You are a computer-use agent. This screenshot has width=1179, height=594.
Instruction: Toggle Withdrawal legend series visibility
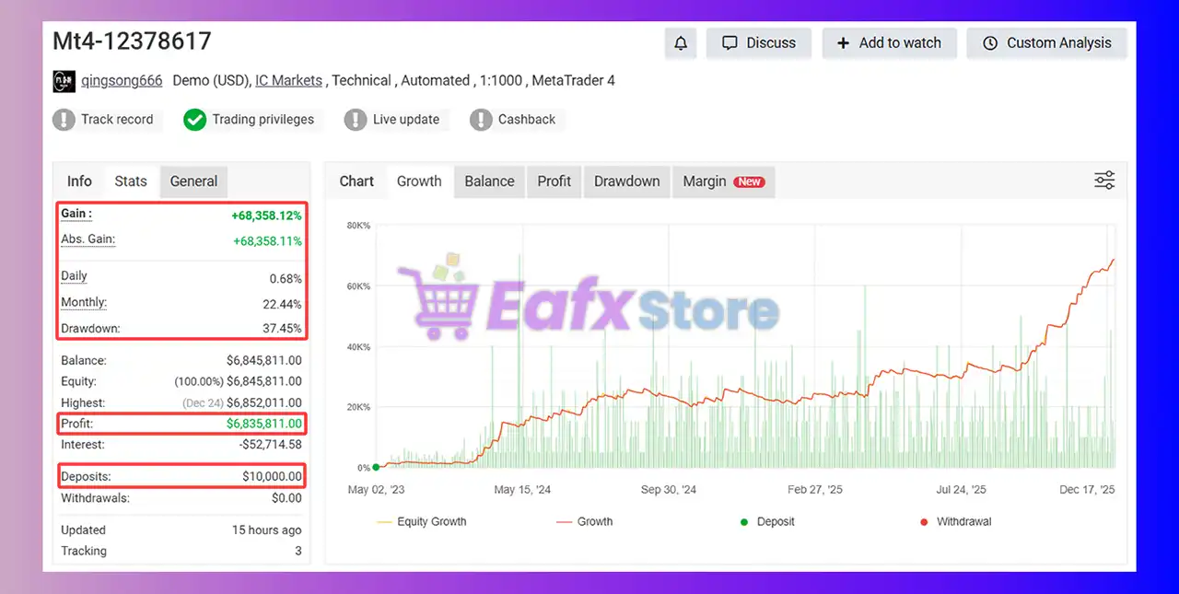click(x=959, y=522)
